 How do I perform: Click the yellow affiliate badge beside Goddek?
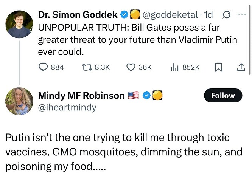[135, 14]
